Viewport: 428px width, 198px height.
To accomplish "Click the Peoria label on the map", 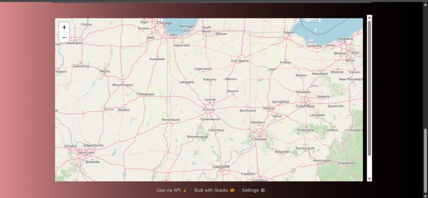I will click(105, 71).
